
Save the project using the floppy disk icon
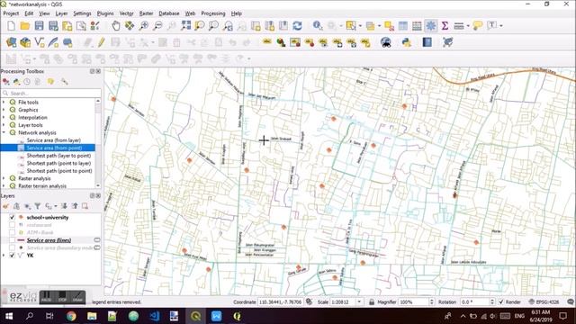(39, 26)
